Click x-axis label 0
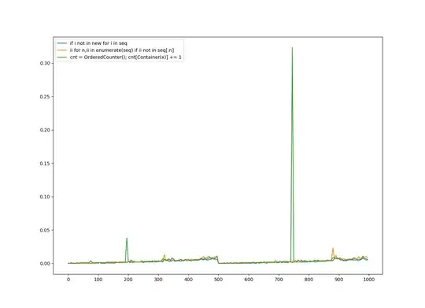Image resolution: width=425 pixels, height=308 pixels. coord(68,280)
